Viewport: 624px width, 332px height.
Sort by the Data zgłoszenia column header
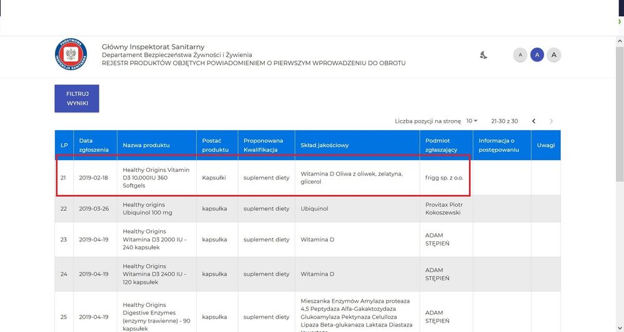(x=94, y=145)
